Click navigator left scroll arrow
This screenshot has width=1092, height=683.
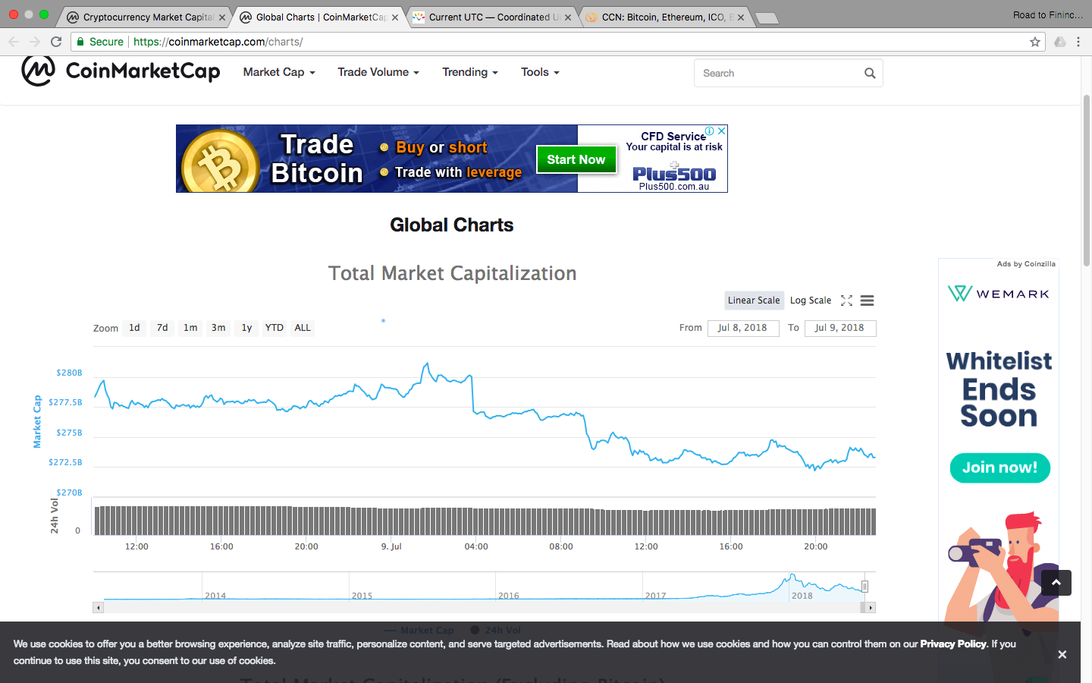pos(98,608)
